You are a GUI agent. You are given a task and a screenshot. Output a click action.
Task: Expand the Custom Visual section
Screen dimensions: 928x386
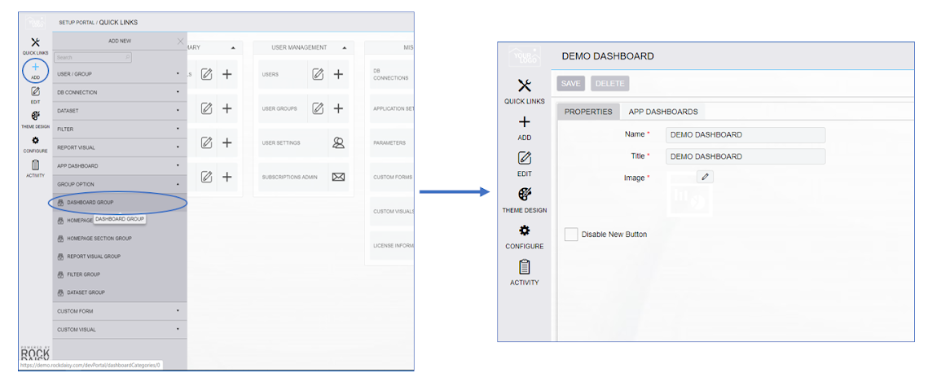tap(120, 329)
